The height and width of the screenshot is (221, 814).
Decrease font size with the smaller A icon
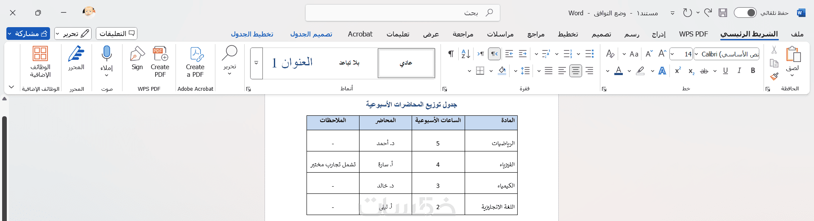click(x=649, y=54)
